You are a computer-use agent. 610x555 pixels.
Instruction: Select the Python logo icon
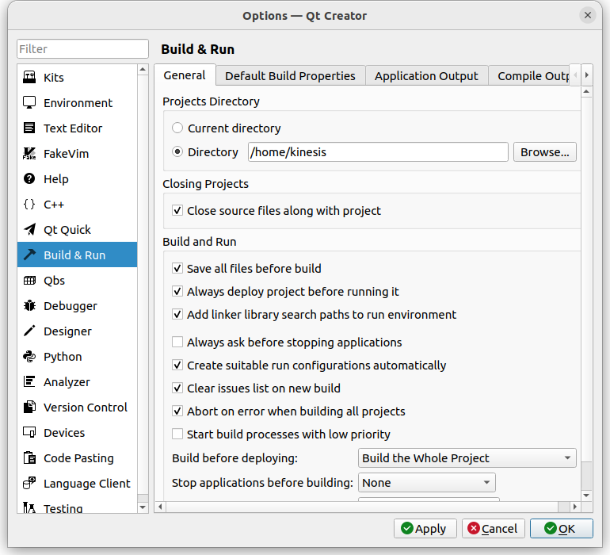point(29,356)
